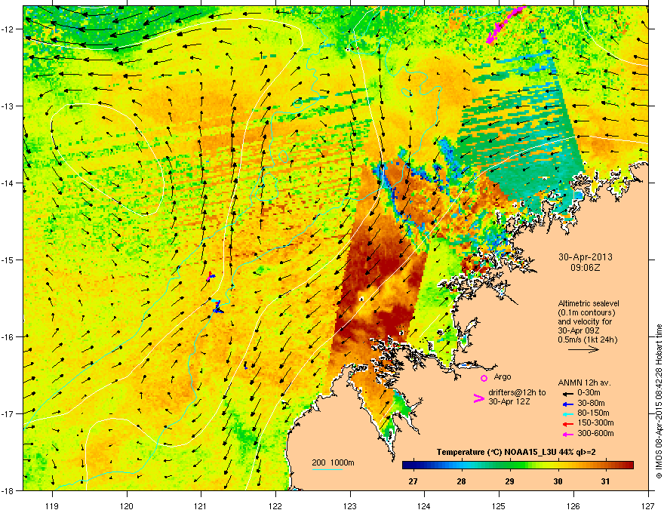Click the -14 latitude axis label
664x513 pixels.
coord(8,183)
